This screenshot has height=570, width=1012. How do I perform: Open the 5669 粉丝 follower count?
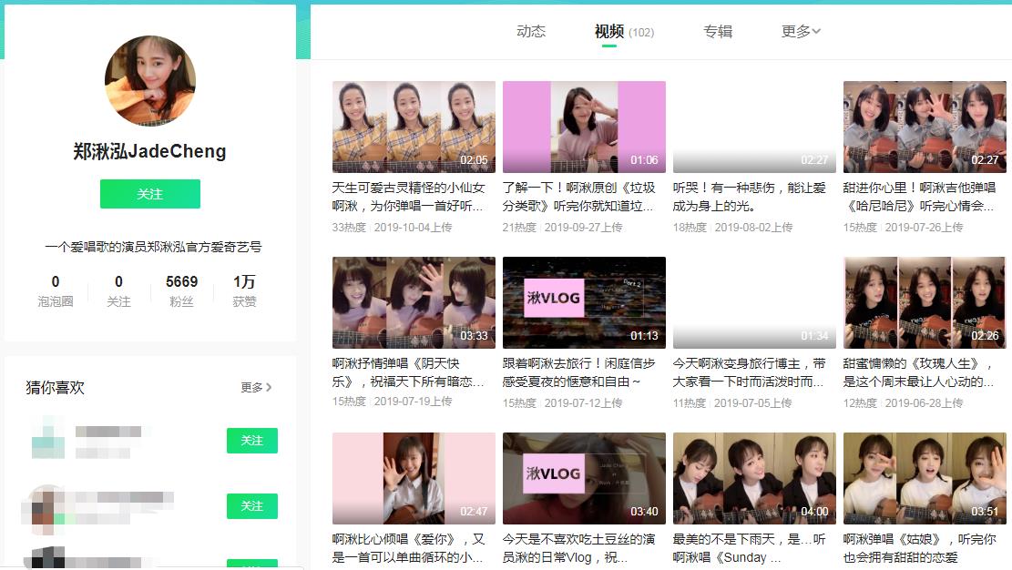pyautogui.click(x=181, y=290)
